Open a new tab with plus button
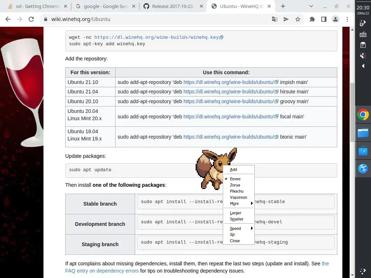This screenshot has height=278, width=371. coord(283,7)
